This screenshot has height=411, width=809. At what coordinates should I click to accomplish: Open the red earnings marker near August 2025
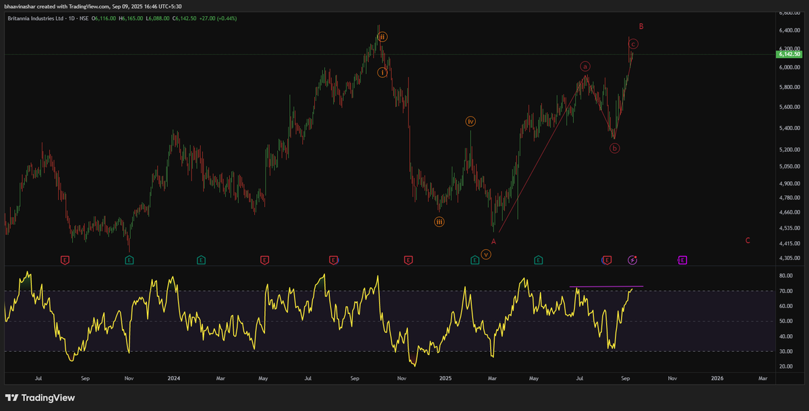click(607, 259)
